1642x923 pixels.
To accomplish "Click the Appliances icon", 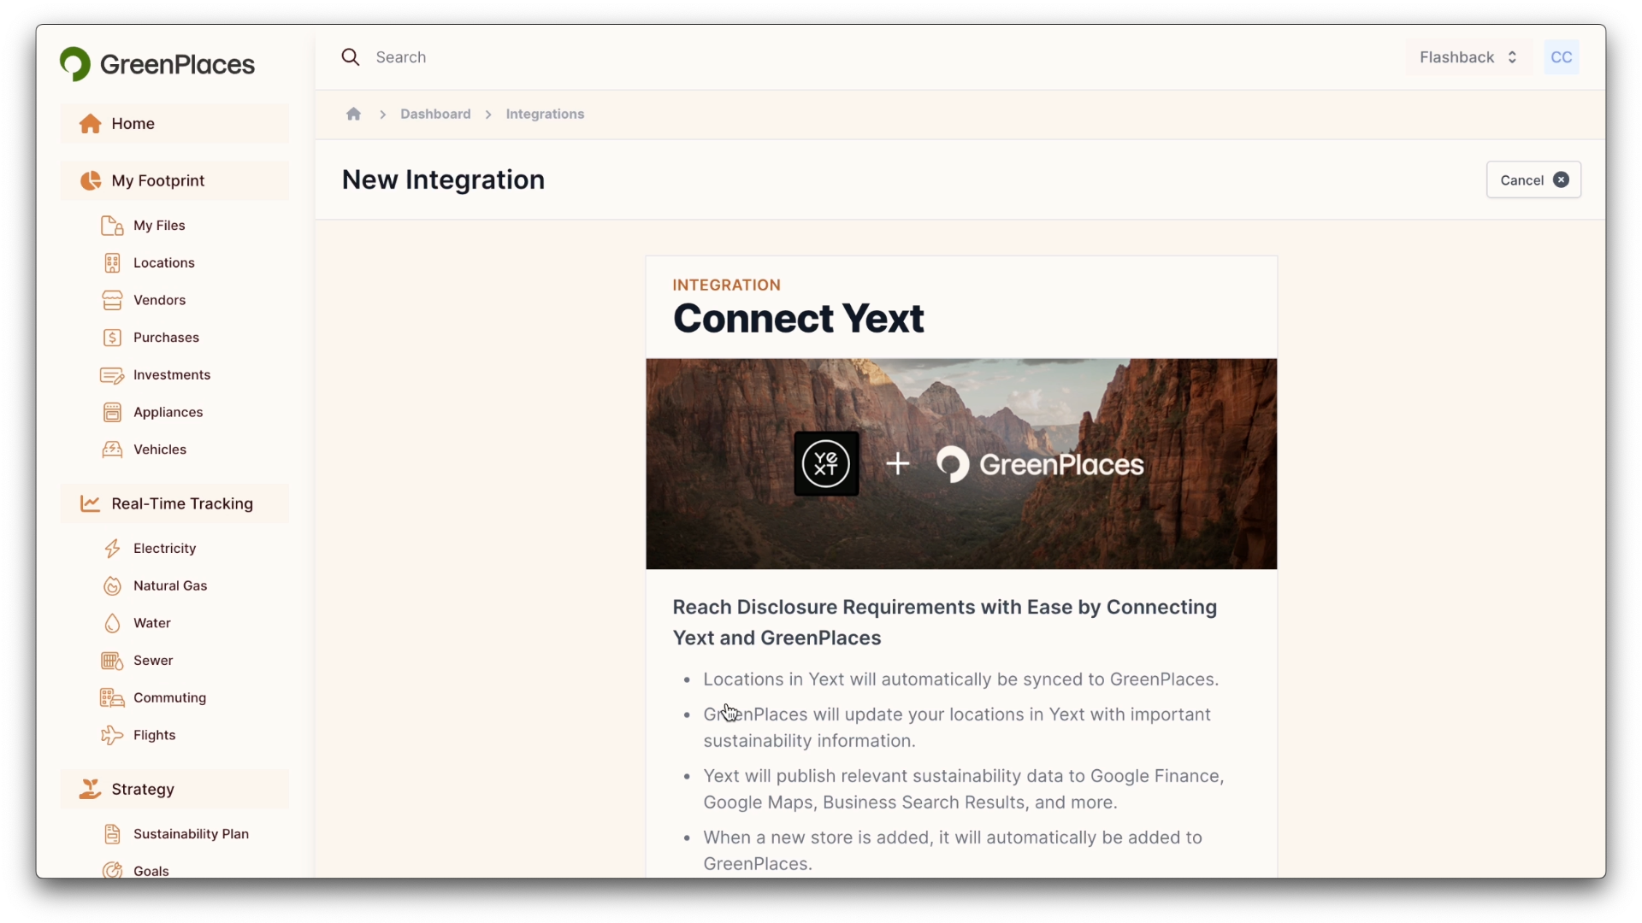I will (112, 413).
